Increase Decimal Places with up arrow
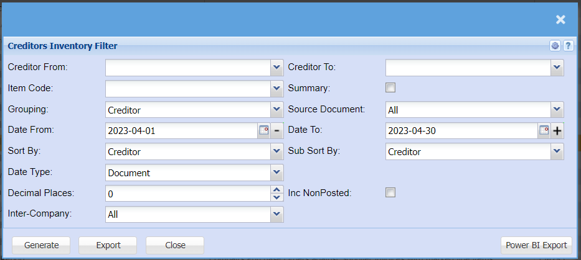 click(x=277, y=190)
